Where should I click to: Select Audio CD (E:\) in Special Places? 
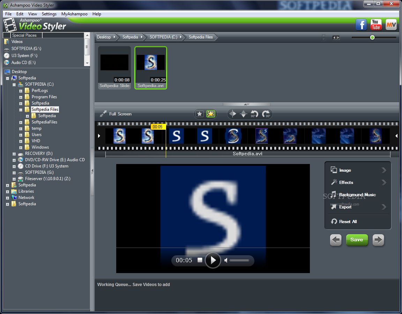[x=23, y=63]
